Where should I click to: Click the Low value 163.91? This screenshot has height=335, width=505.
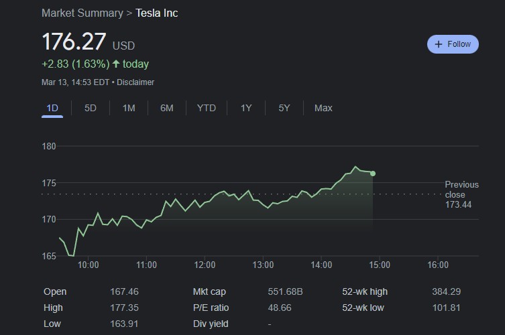[x=124, y=324]
